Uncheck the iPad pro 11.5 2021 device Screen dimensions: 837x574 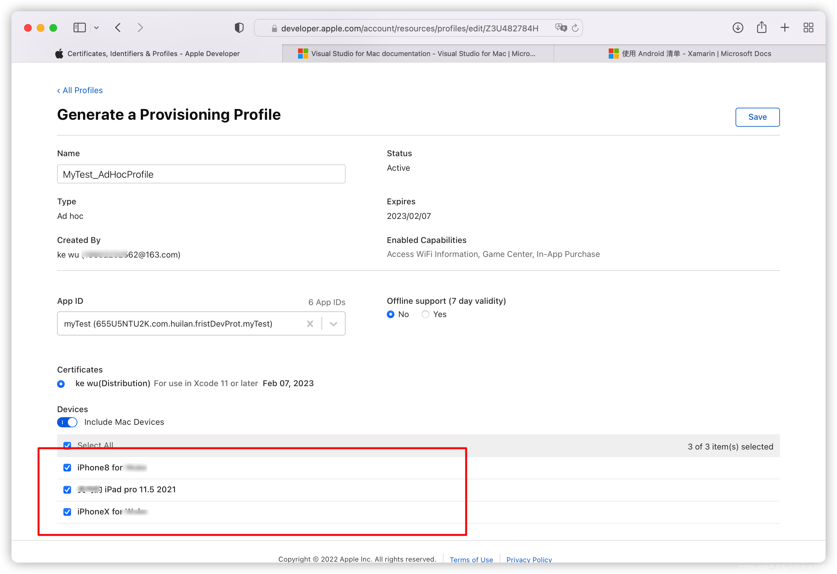pos(67,490)
